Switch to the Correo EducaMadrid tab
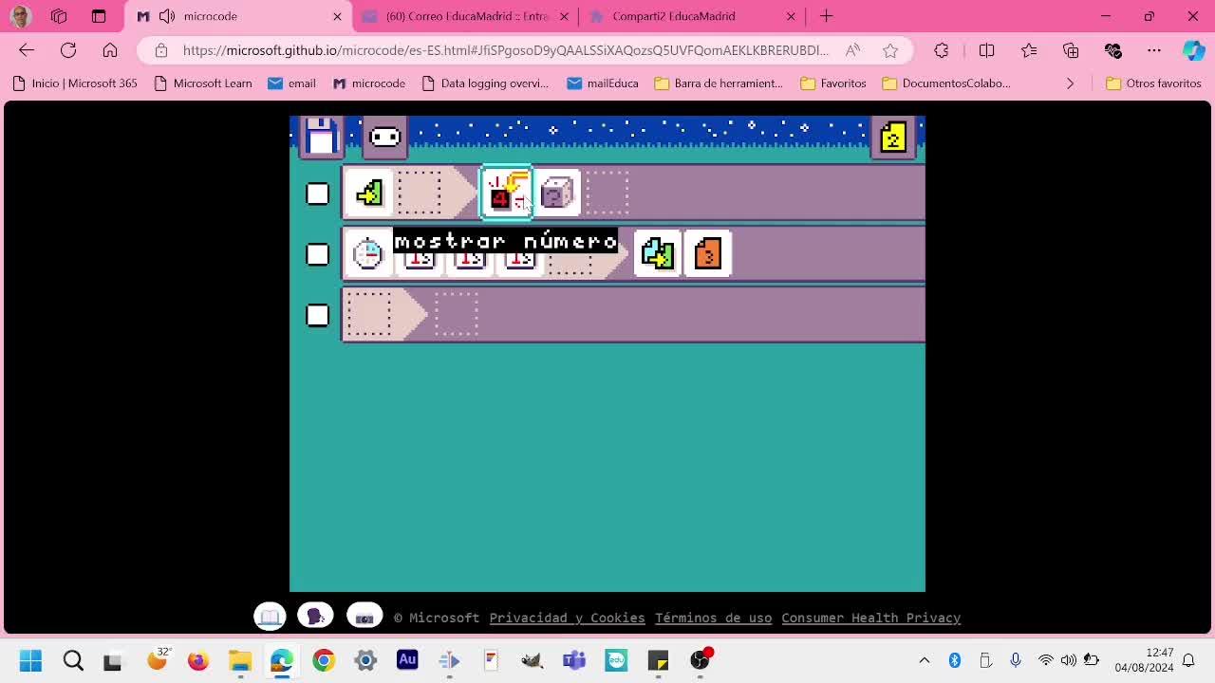 (465, 16)
